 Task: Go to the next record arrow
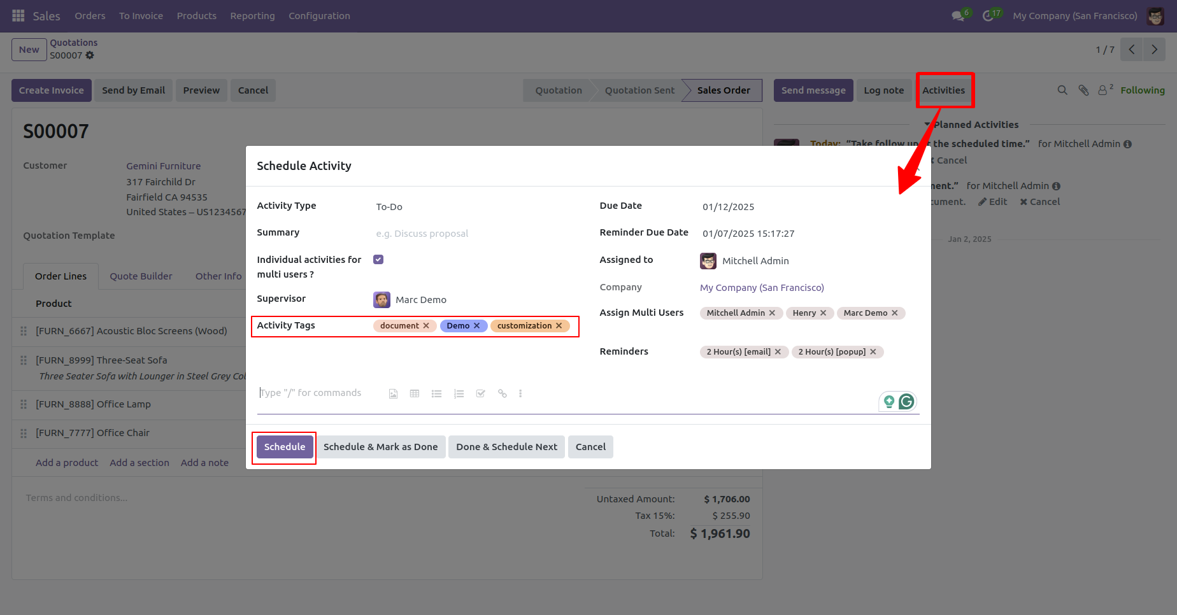point(1154,49)
